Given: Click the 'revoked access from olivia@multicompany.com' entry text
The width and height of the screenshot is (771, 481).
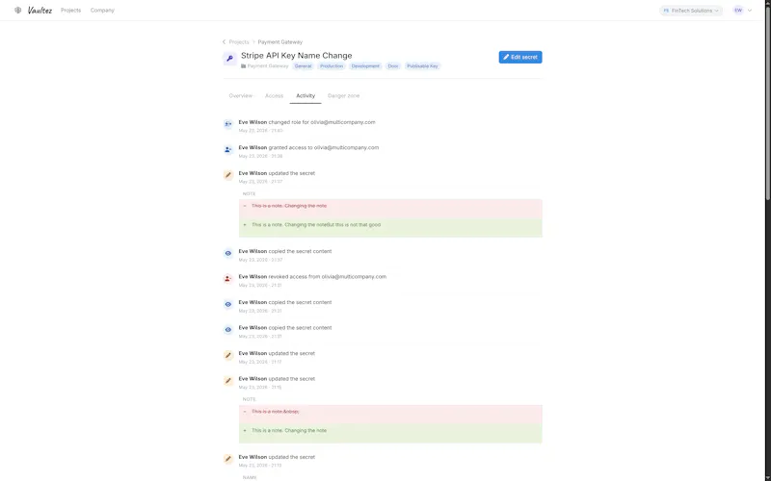Looking at the screenshot, I should [x=328, y=277].
